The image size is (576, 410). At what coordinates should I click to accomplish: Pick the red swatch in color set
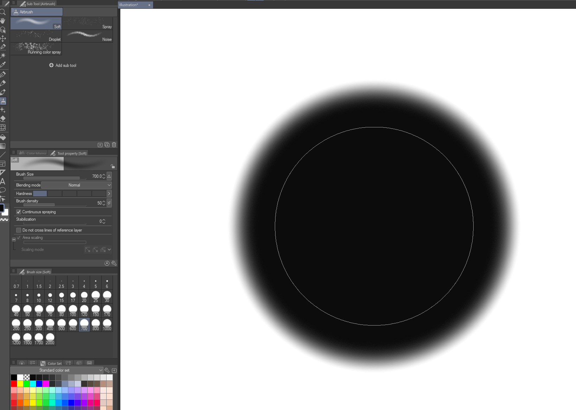coord(14,384)
